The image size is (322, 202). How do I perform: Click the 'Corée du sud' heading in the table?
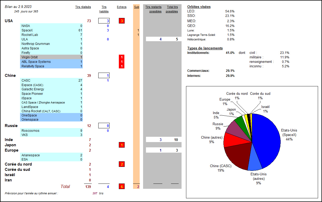pyautogui.click(x=17, y=170)
